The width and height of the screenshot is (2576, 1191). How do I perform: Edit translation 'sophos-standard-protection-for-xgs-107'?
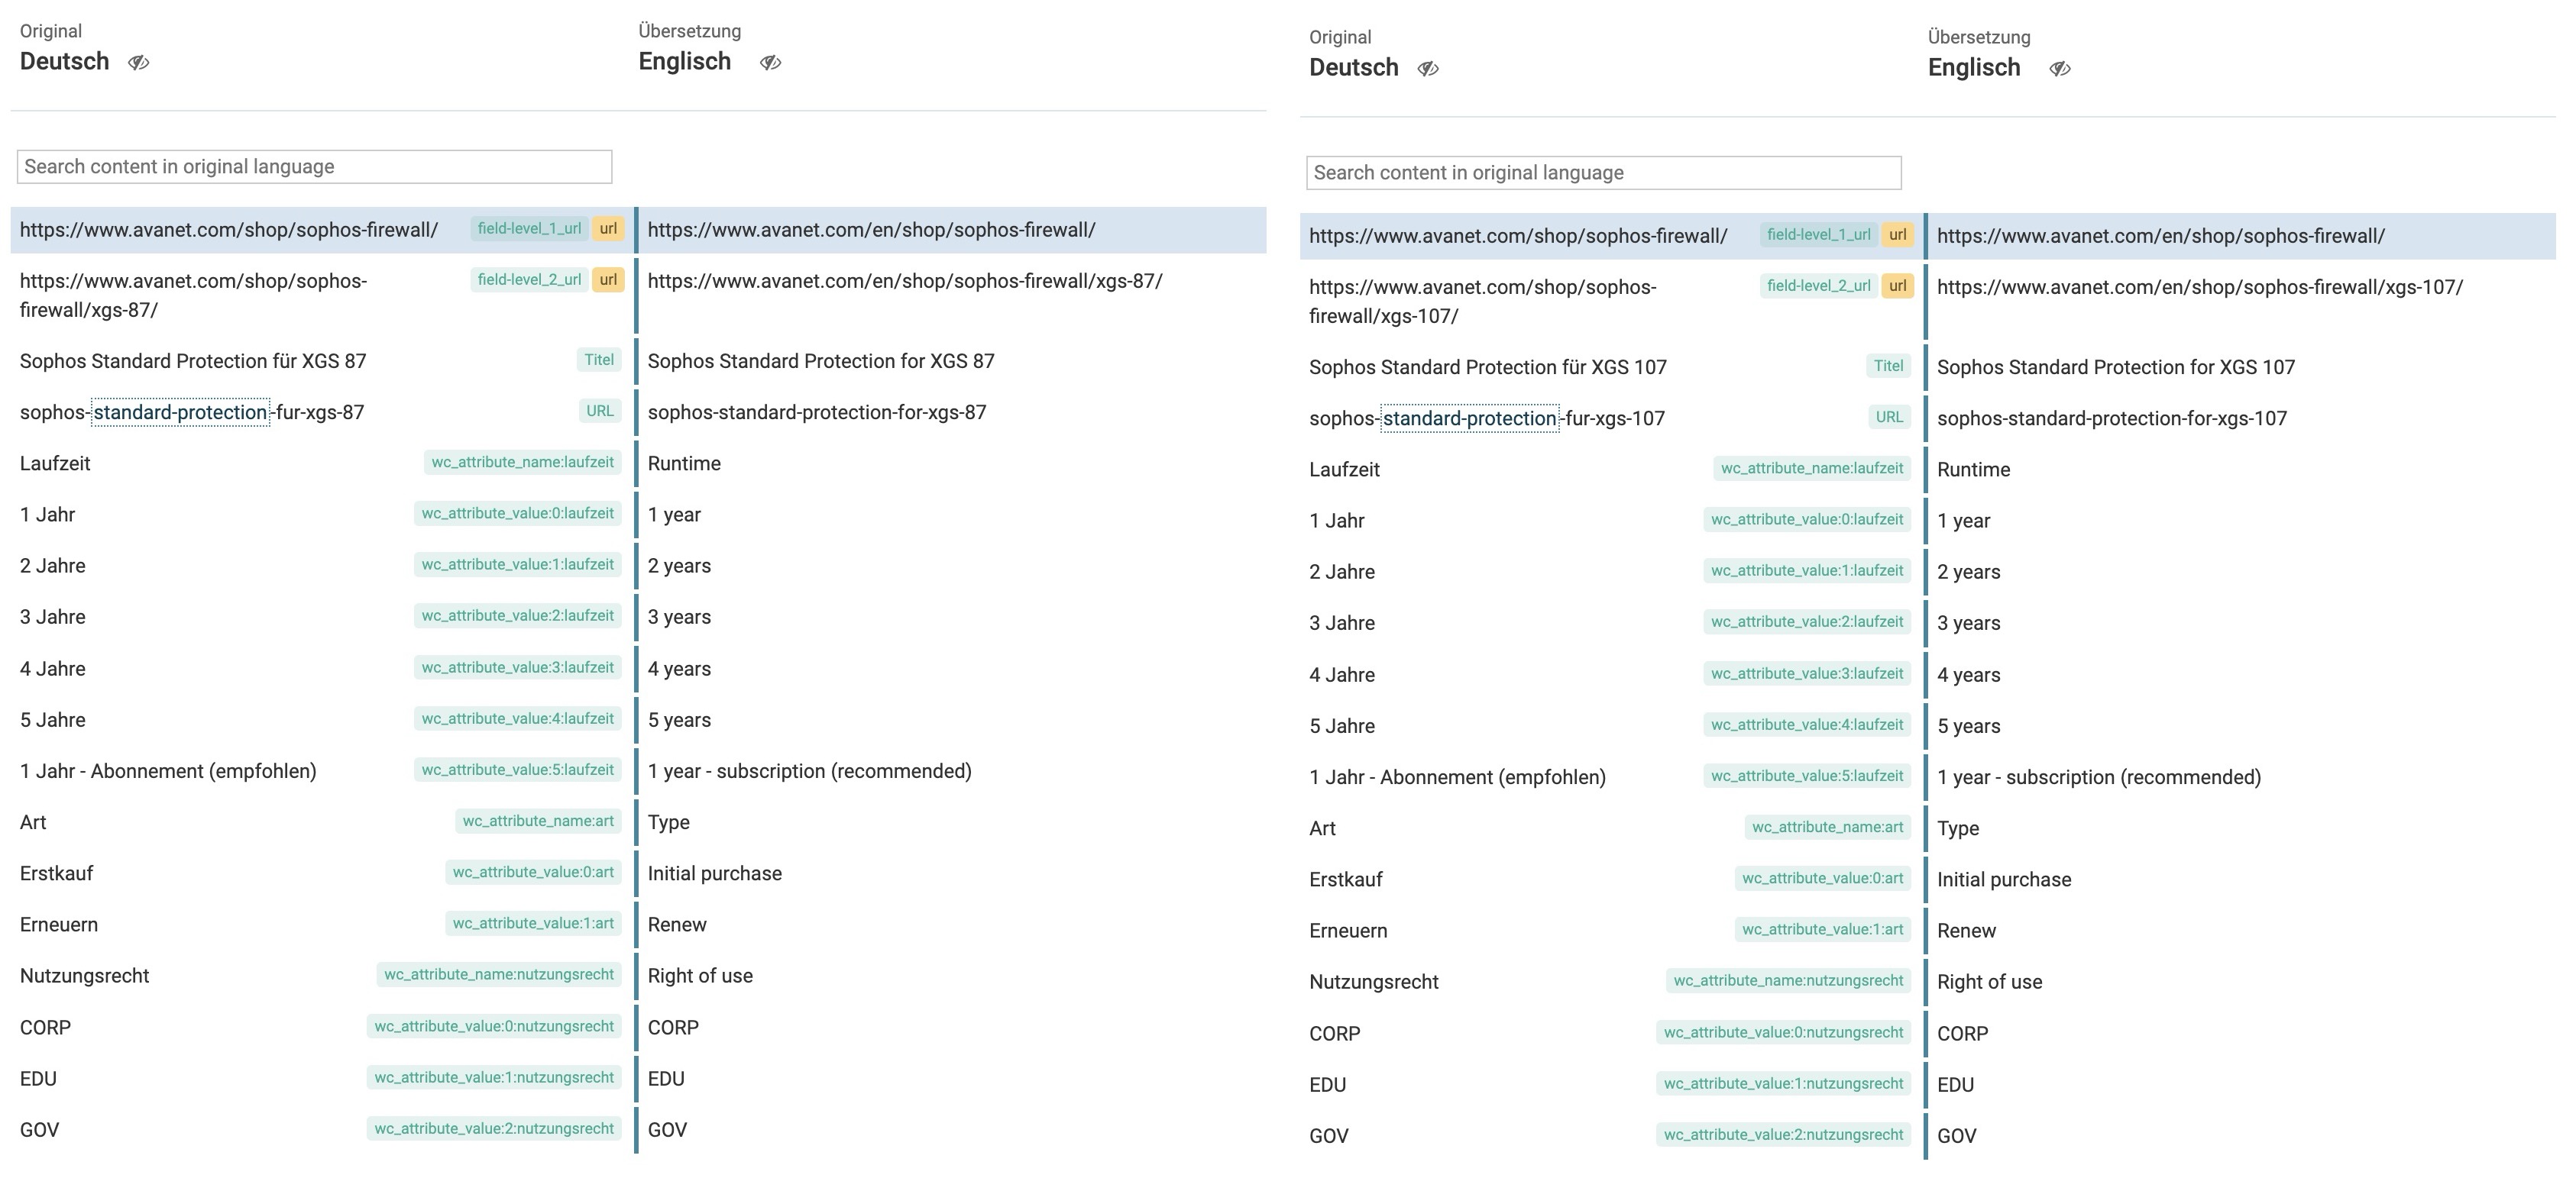2111,418
